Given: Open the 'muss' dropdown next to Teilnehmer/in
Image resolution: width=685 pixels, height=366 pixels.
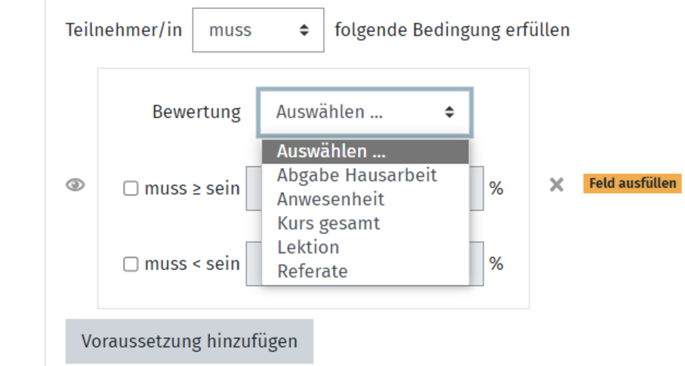Looking at the screenshot, I should tap(258, 30).
